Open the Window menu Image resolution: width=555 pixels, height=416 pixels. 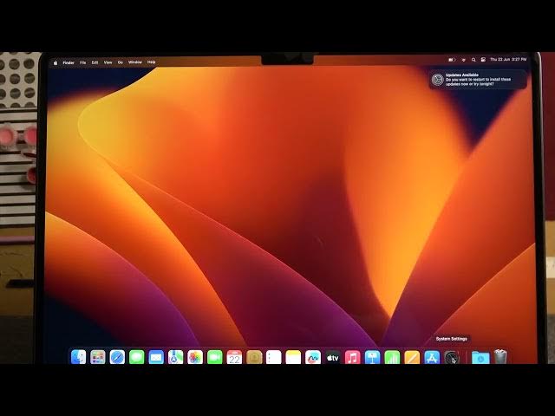coord(135,62)
